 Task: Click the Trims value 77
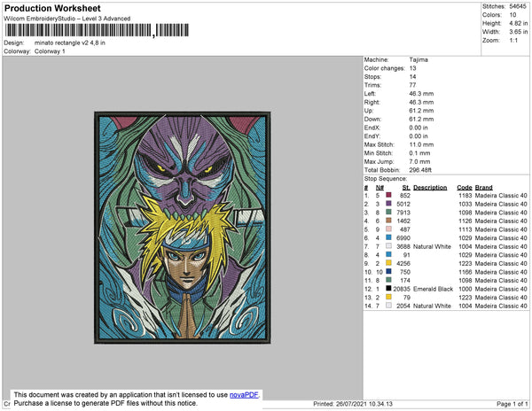(x=412, y=85)
